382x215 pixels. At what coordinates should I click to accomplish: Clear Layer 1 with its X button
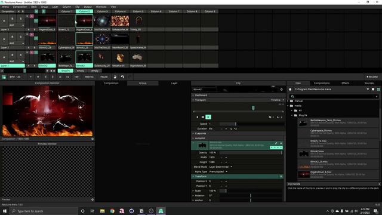pyautogui.click(x=4, y=57)
